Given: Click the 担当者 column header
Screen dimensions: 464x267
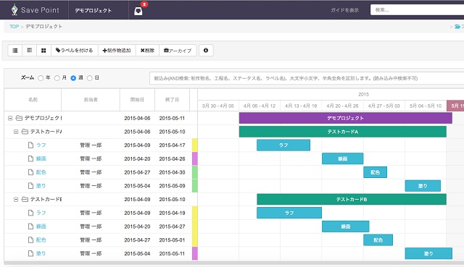Looking at the screenshot, I should pyautogui.click(x=91, y=100).
